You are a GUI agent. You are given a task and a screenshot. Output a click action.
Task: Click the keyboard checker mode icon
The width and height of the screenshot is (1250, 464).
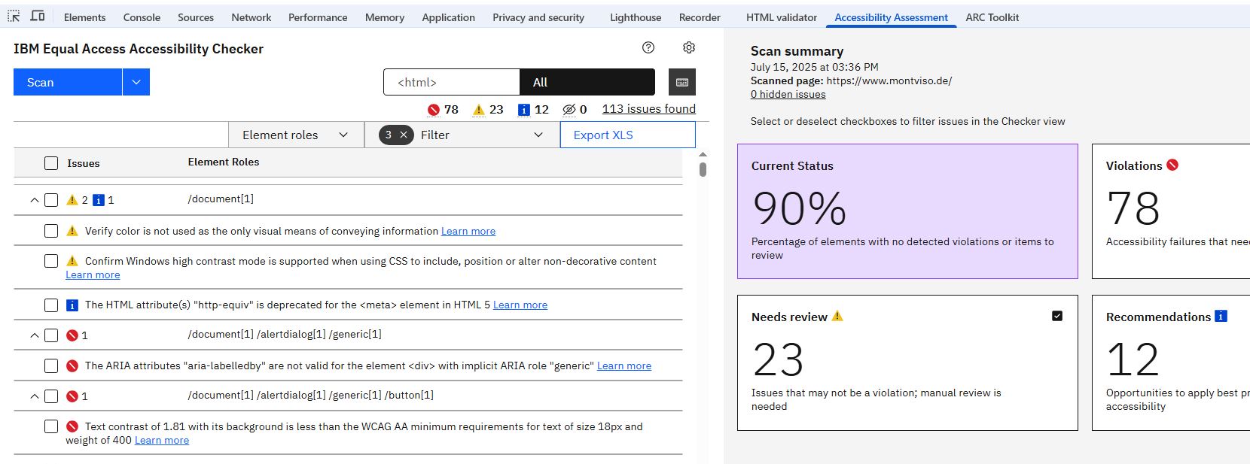click(682, 82)
